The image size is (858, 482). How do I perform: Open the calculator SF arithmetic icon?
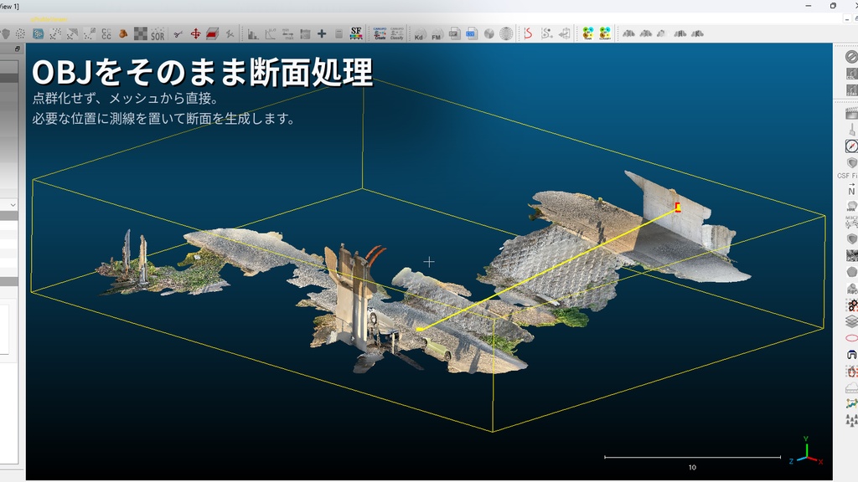coord(339,33)
